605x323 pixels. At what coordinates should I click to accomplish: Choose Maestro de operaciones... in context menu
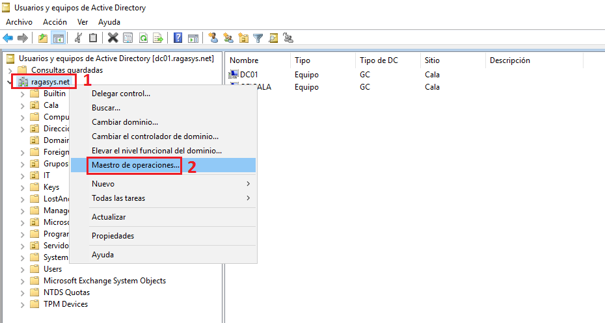click(x=163, y=165)
